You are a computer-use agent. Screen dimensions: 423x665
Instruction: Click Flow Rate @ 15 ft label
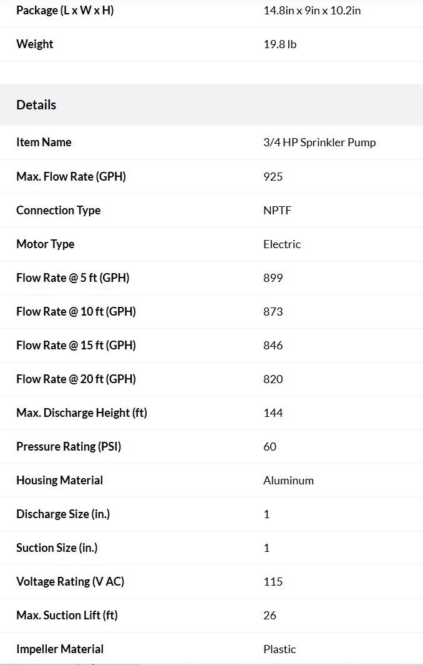75,345
